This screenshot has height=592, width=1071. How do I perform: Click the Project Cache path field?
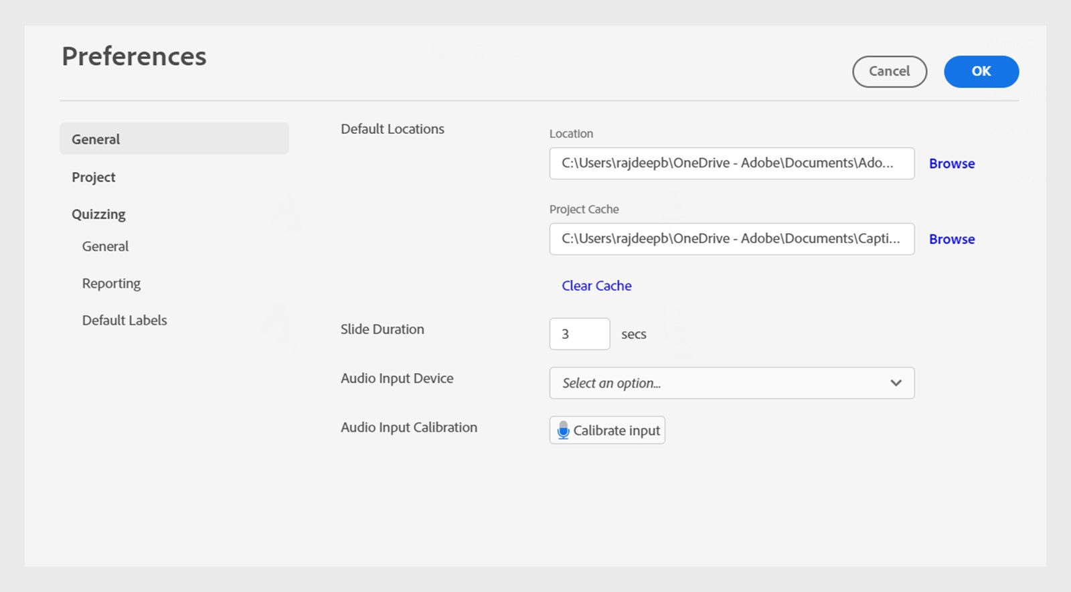pos(731,239)
